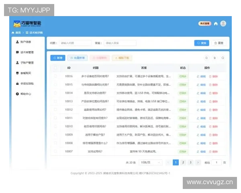Toggle the search bar with the magnifier icon
Image resolution: width=241 pixels, height=193 pixels.
click(x=223, y=58)
